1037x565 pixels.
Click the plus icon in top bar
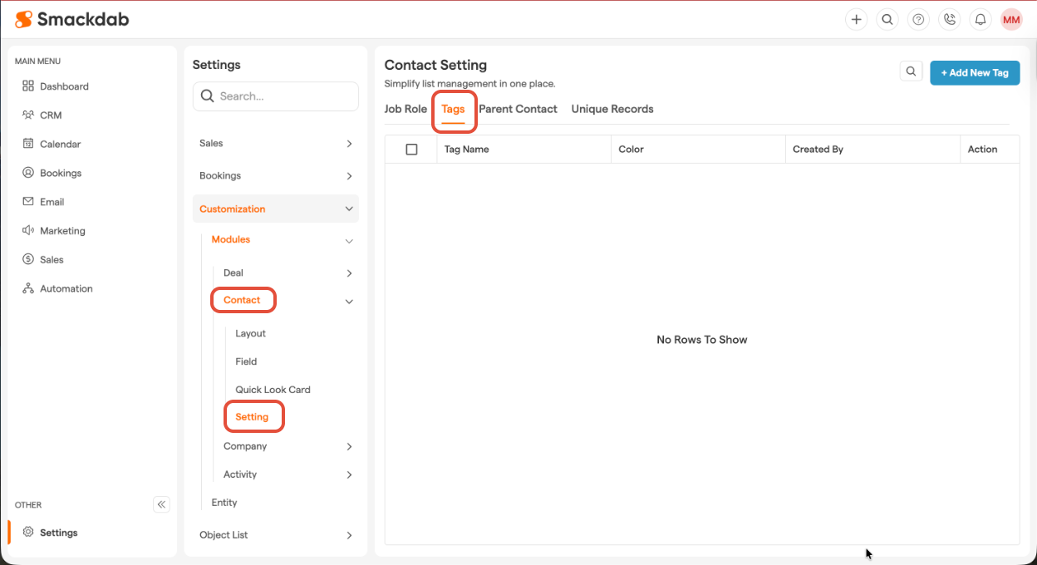click(856, 20)
